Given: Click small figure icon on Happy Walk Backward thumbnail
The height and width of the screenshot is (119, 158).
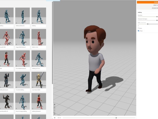Looking at the screenshot, I should tap(16, 44).
